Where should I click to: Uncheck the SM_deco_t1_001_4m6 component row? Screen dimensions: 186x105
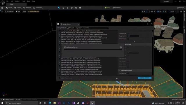[59, 40]
